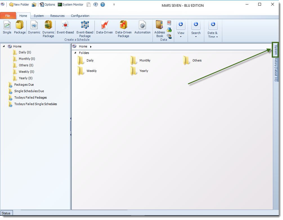Screen dimensions: 283x220
Task: Switch to the Home ribbon tab
Action: point(23,16)
